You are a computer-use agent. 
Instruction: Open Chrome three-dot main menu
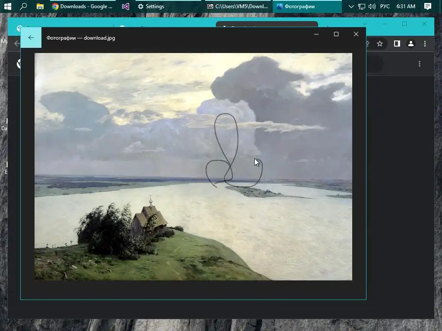click(425, 44)
